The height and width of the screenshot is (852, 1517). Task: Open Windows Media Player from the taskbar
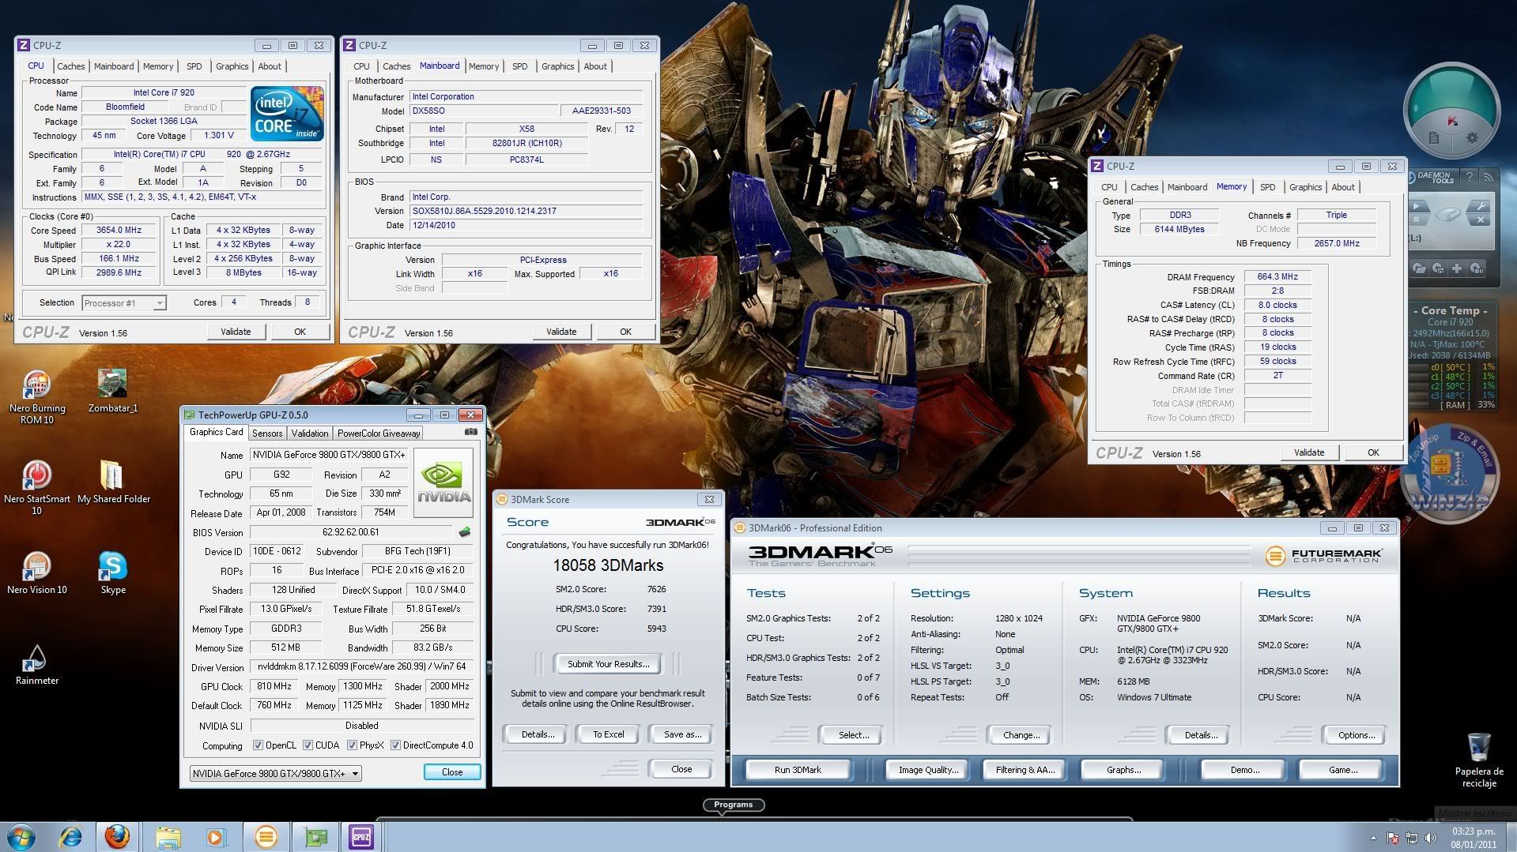tap(216, 836)
